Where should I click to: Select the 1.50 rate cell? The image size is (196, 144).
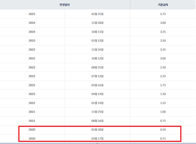(163, 94)
